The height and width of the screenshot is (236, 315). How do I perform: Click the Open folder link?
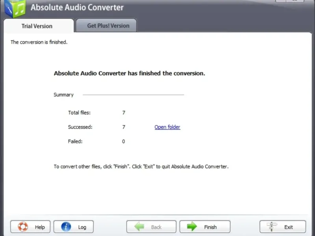(167, 127)
